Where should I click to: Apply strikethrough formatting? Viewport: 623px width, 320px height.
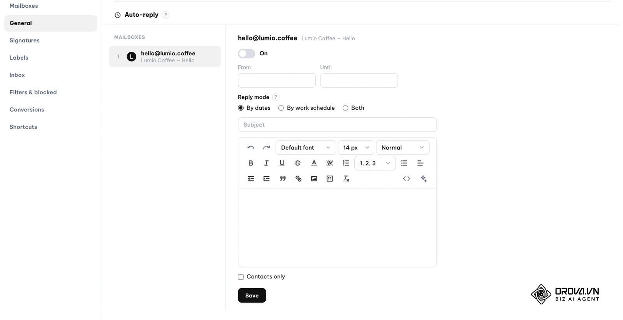(x=297, y=163)
